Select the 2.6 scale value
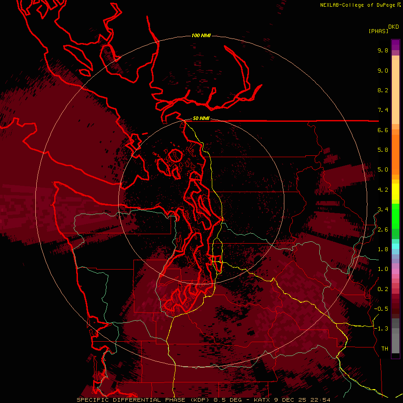403x403 pixels. pos(383,230)
